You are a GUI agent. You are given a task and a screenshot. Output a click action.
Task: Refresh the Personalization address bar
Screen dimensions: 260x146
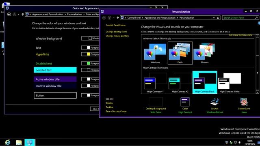tap(218, 18)
